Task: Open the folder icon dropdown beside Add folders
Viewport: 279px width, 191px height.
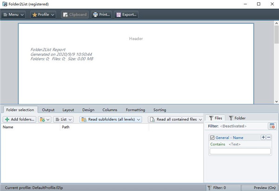Action: coord(45,120)
